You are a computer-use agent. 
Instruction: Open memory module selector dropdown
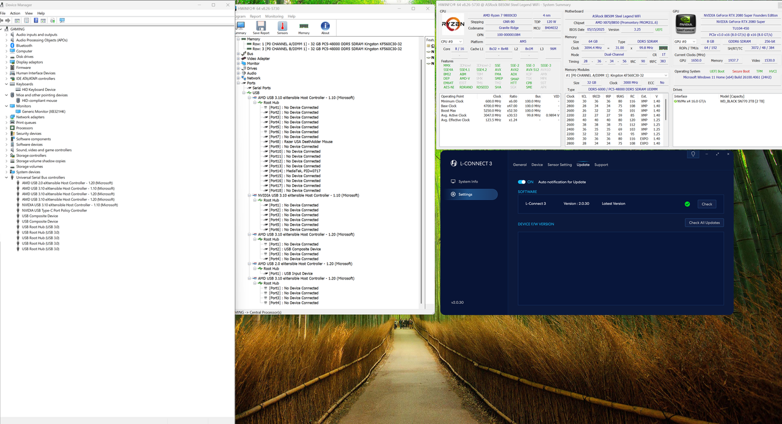click(616, 76)
